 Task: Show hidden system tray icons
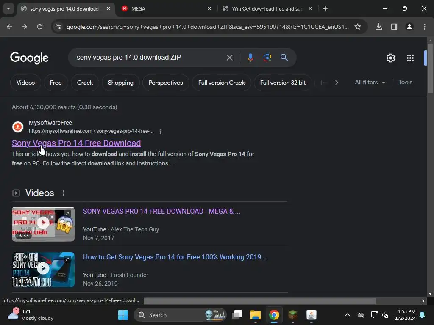[348, 315]
